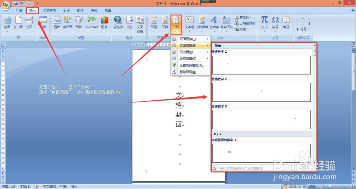Toggle the ruler display button above scrollbar

tap(354, 45)
